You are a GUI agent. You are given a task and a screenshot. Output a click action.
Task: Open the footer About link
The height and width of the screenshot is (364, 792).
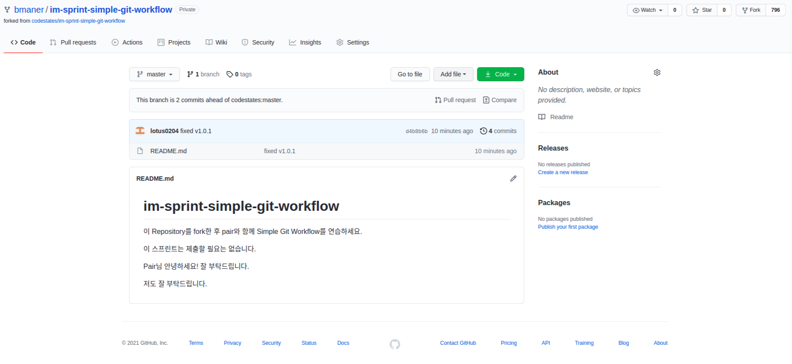pyautogui.click(x=660, y=343)
